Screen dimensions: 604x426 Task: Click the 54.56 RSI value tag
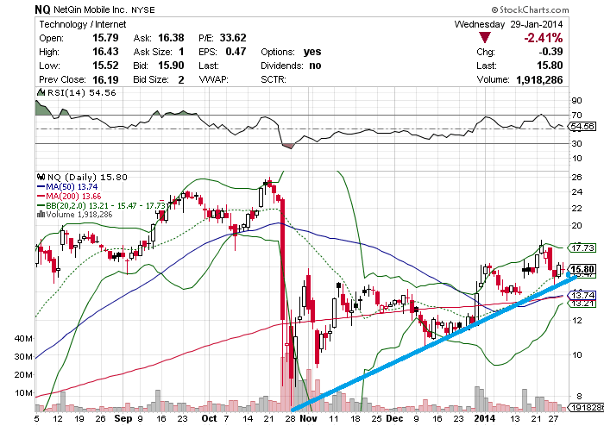[x=582, y=126]
